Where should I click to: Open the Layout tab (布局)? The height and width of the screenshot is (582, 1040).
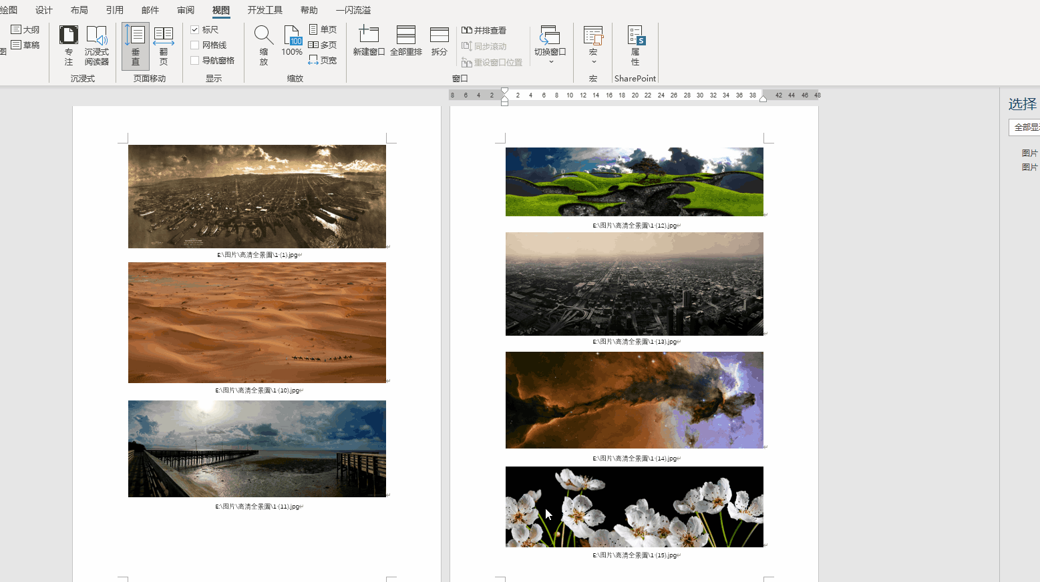[x=79, y=10]
